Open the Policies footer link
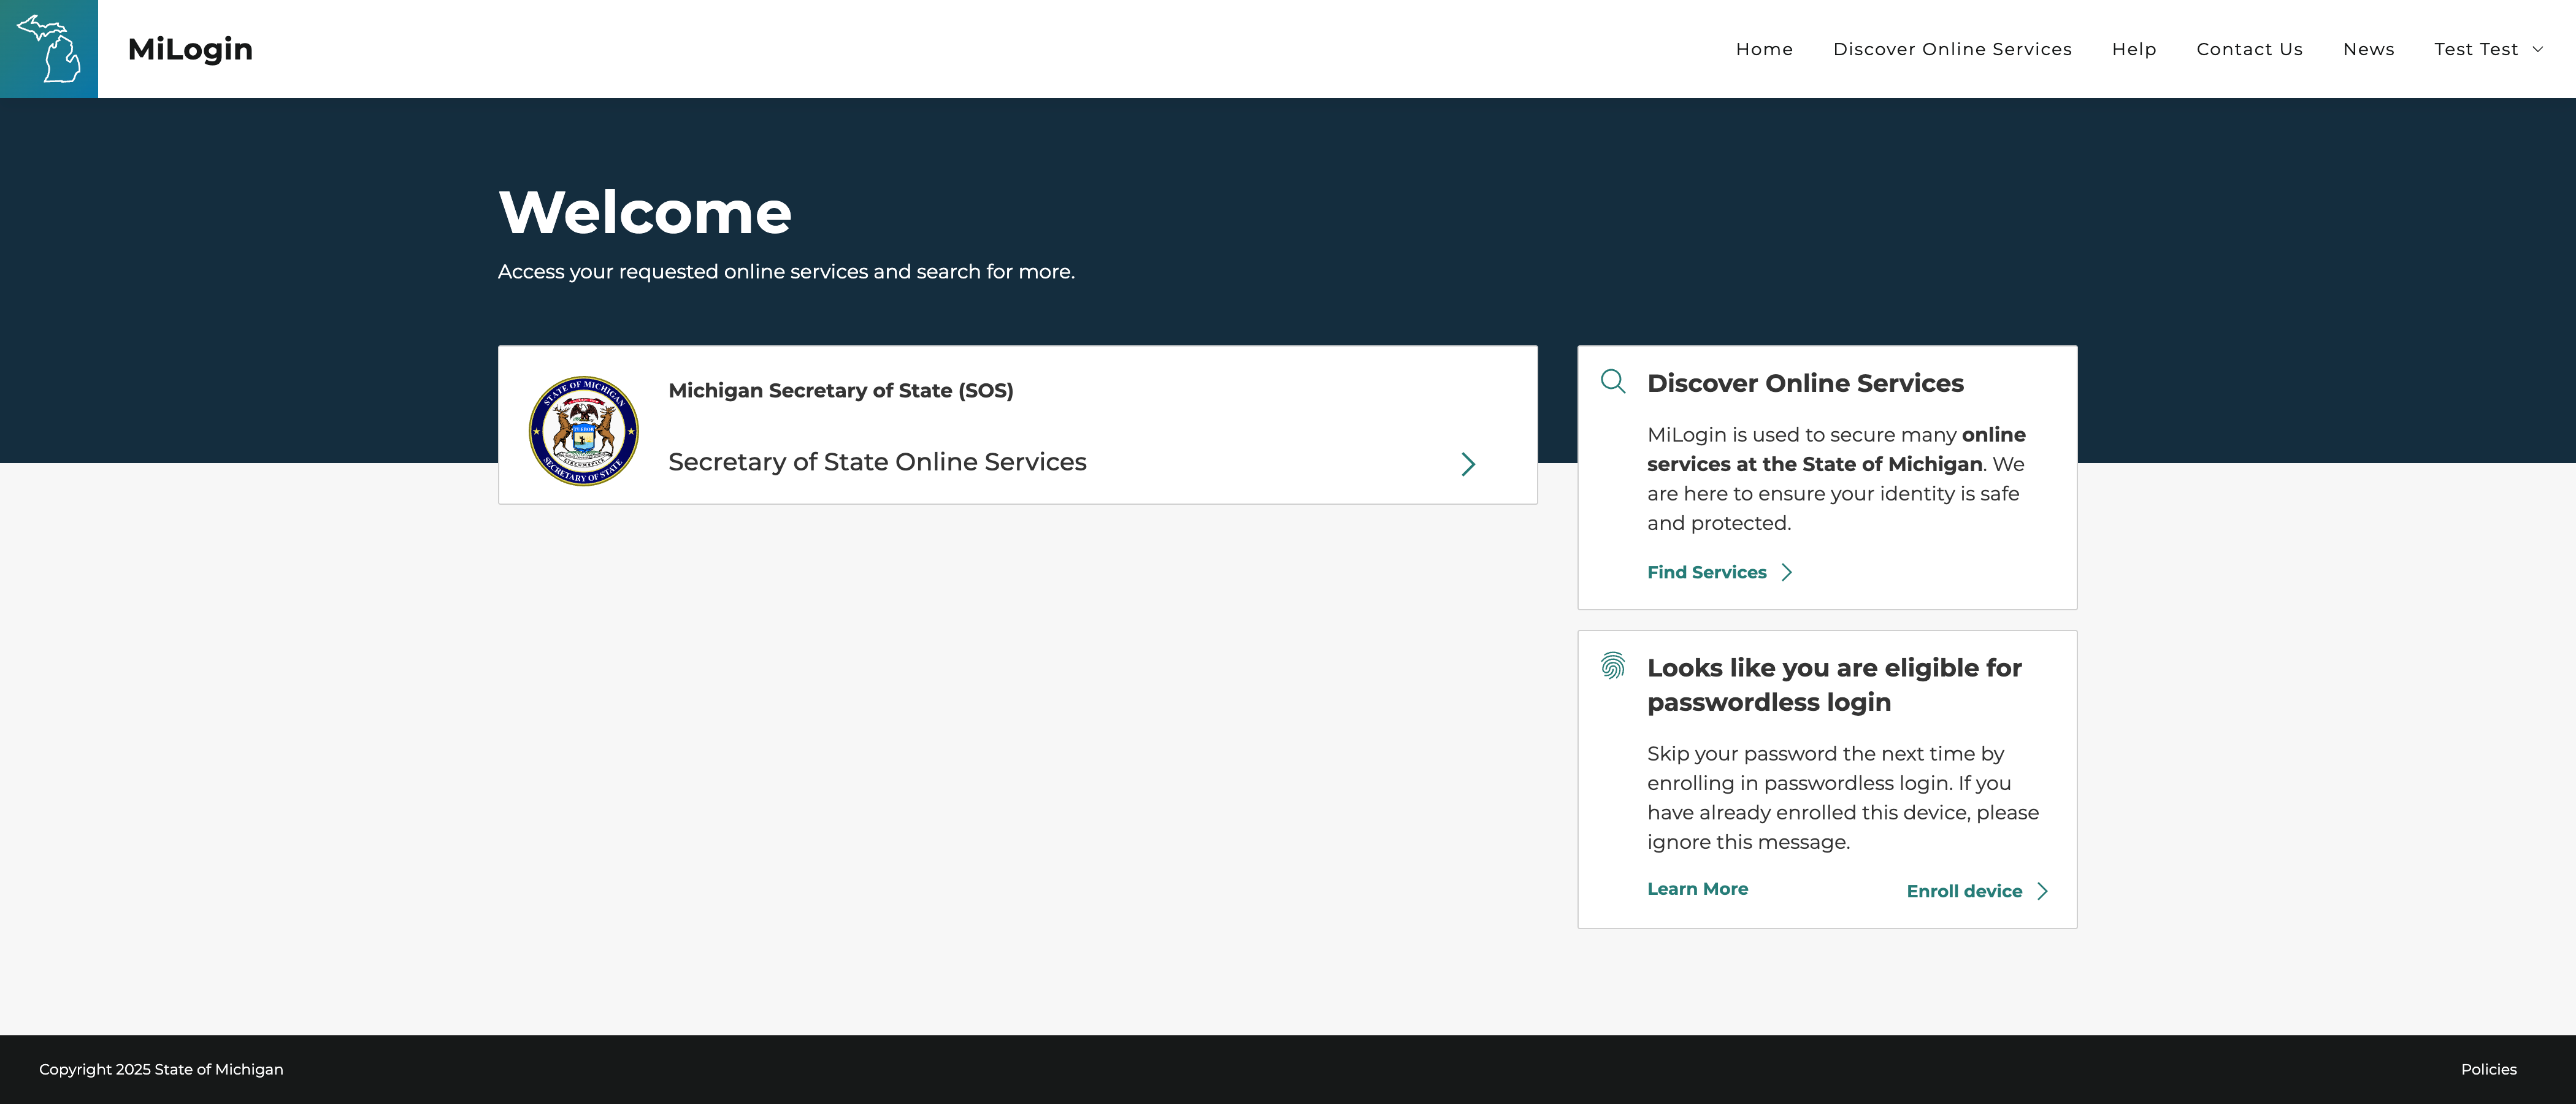Image resolution: width=2576 pixels, height=1104 pixels. [2488, 1069]
